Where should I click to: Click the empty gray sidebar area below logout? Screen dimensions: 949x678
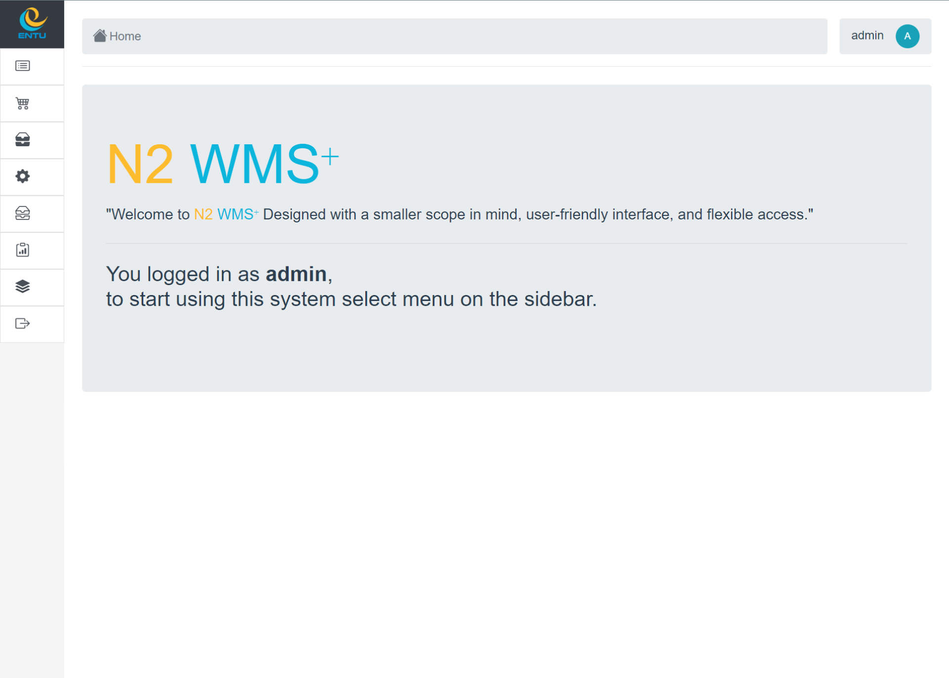32,494
